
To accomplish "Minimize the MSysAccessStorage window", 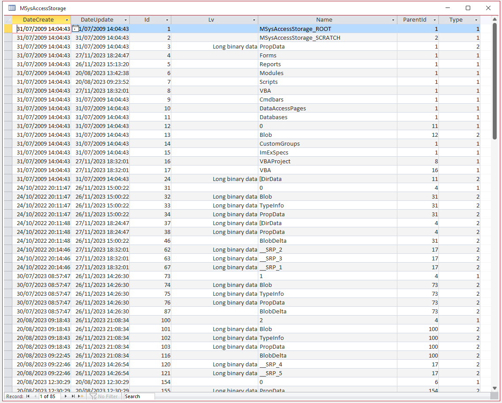I will point(448,8).
